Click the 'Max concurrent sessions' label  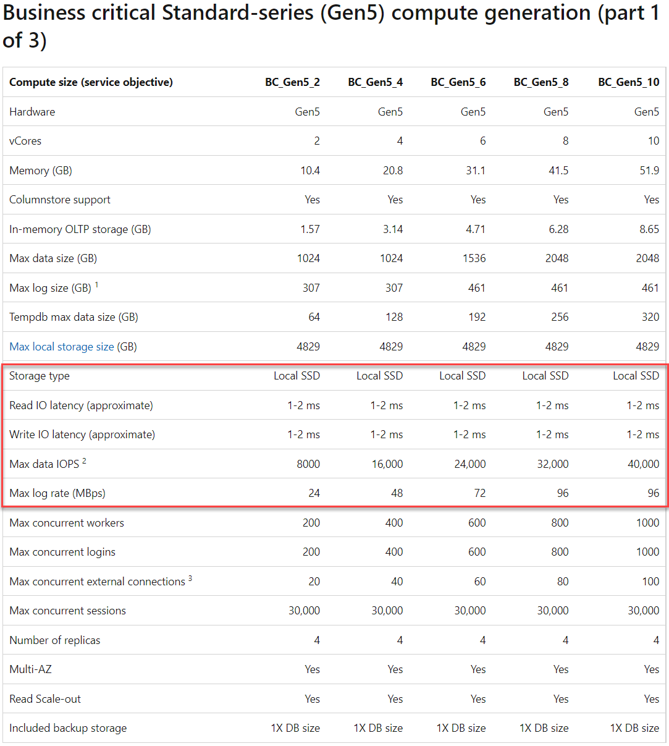click(x=68, y=611)
